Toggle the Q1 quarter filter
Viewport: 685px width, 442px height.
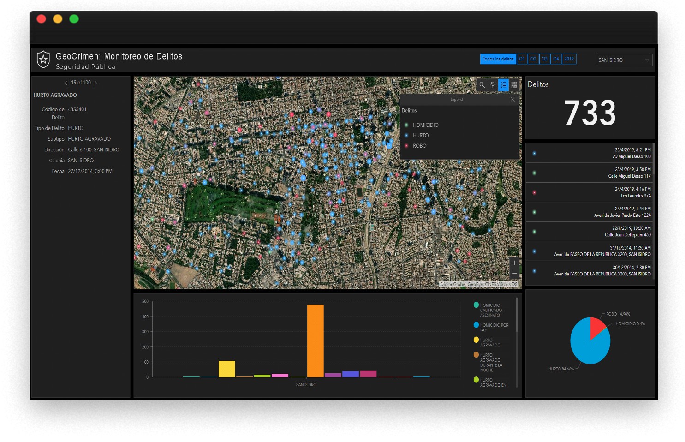click(522, 59)
